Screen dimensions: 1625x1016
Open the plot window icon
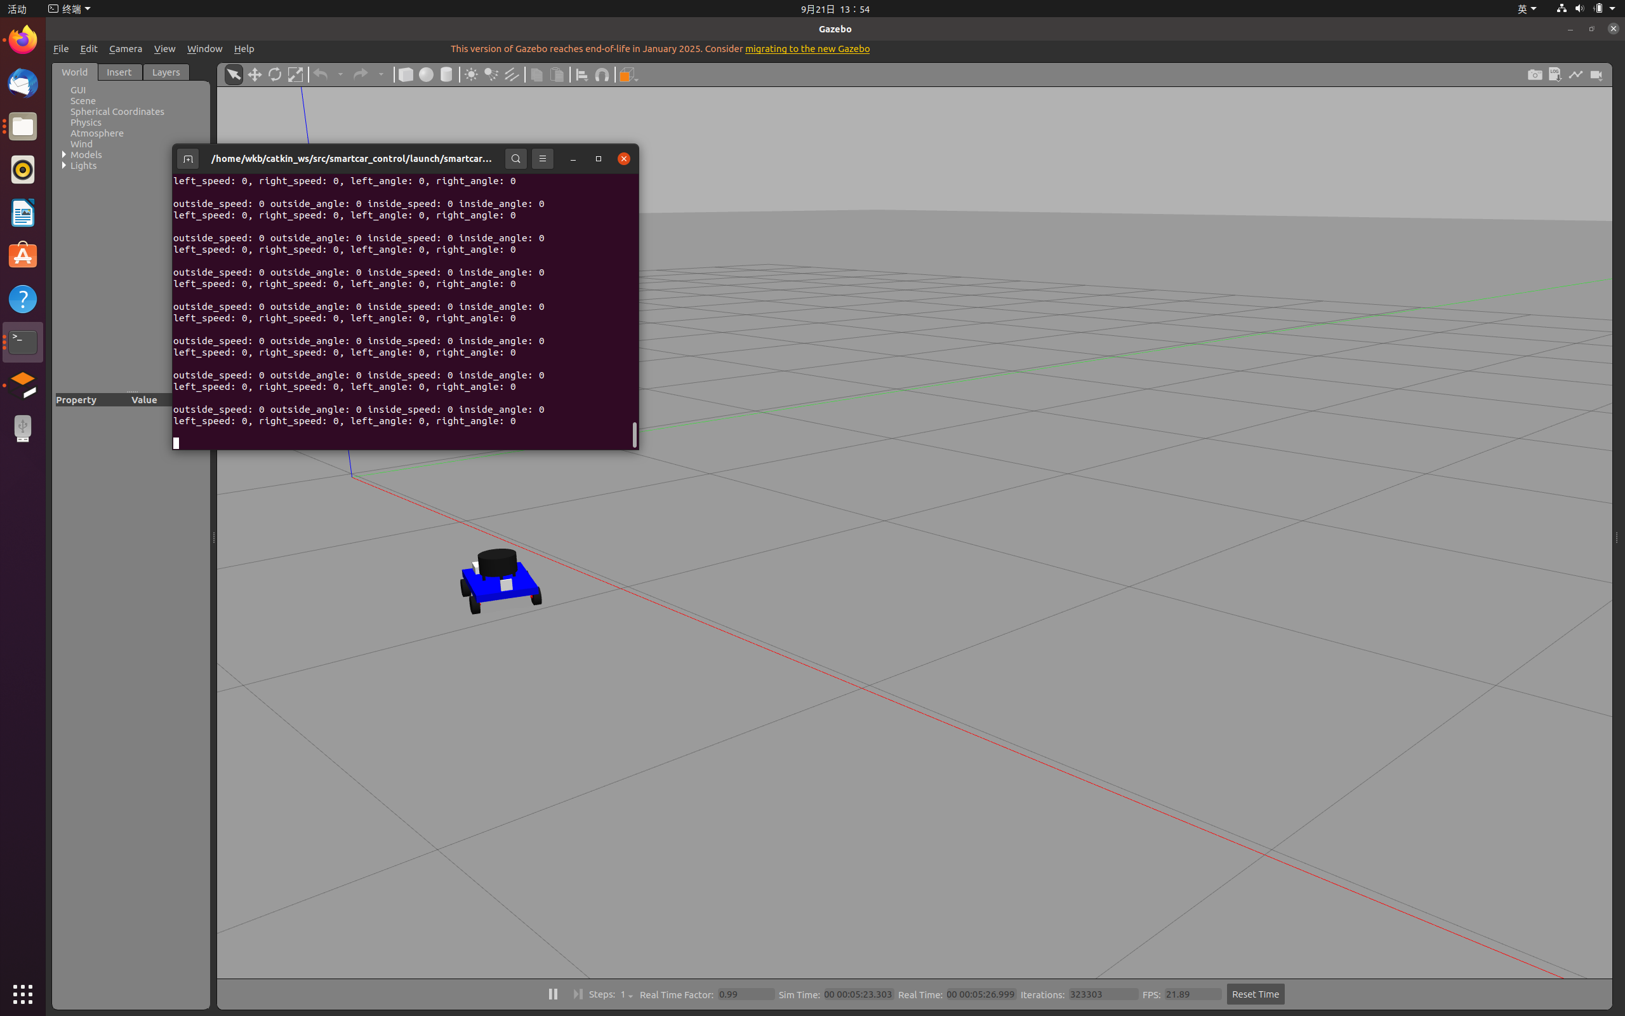[x=1575, y=74]
